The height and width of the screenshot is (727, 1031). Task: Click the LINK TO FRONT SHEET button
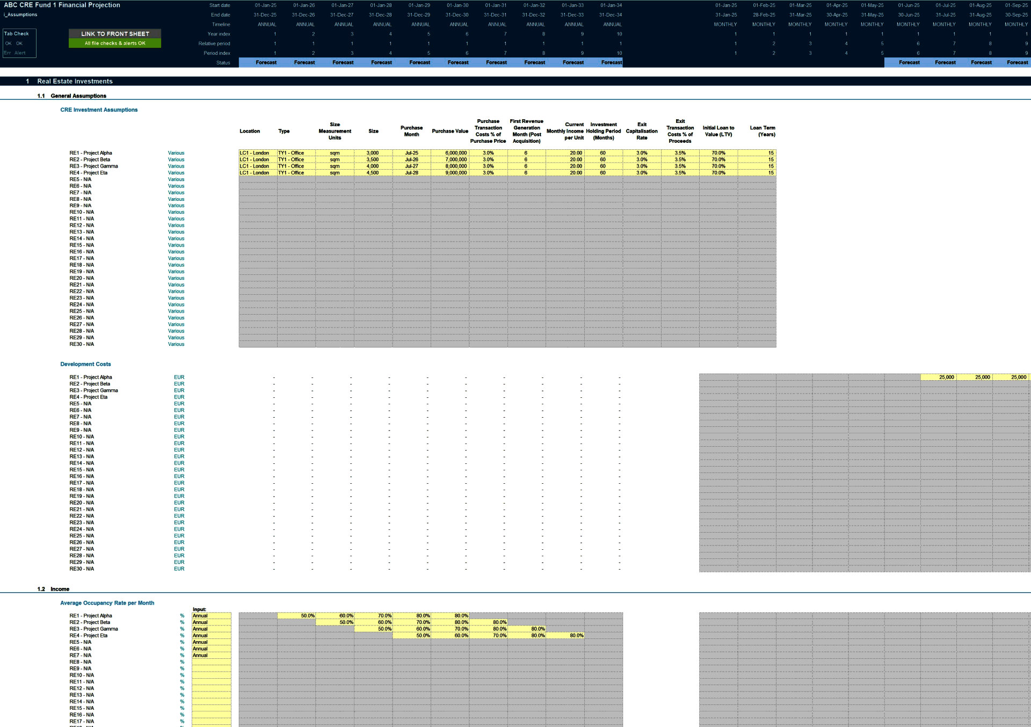(114, 33)
